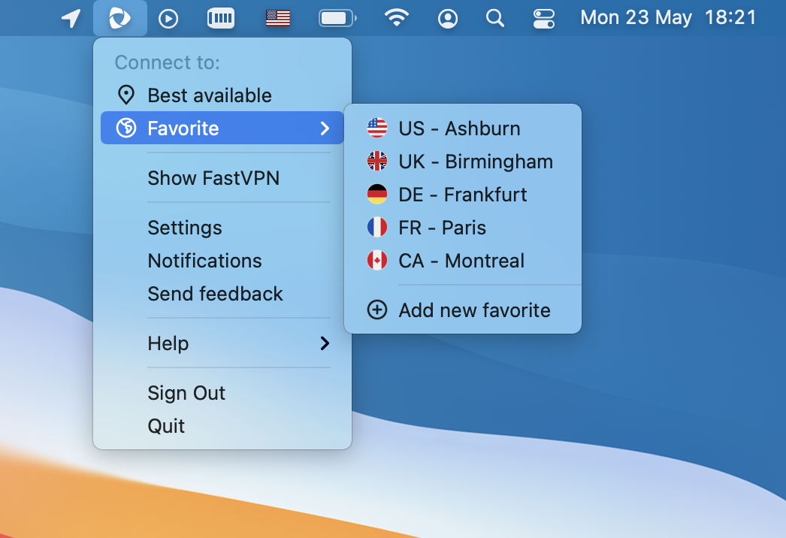Click the Canadian flag icon for Montreal
Image resolution: width=786 pixels, height=538 pixels.
377,261
